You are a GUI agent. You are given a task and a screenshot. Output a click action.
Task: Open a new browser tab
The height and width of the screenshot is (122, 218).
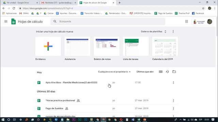pyautogui.click(x=120, y=3)
